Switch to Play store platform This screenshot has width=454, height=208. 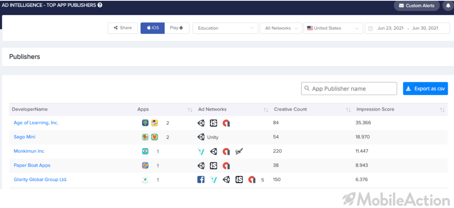pyautogui.click(x=177, y=28)
